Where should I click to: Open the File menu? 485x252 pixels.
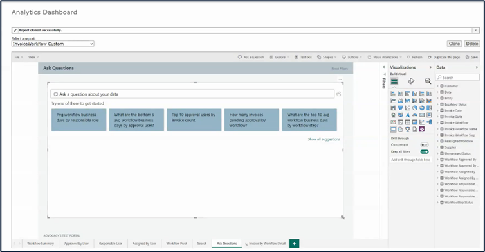coord(19,57)
